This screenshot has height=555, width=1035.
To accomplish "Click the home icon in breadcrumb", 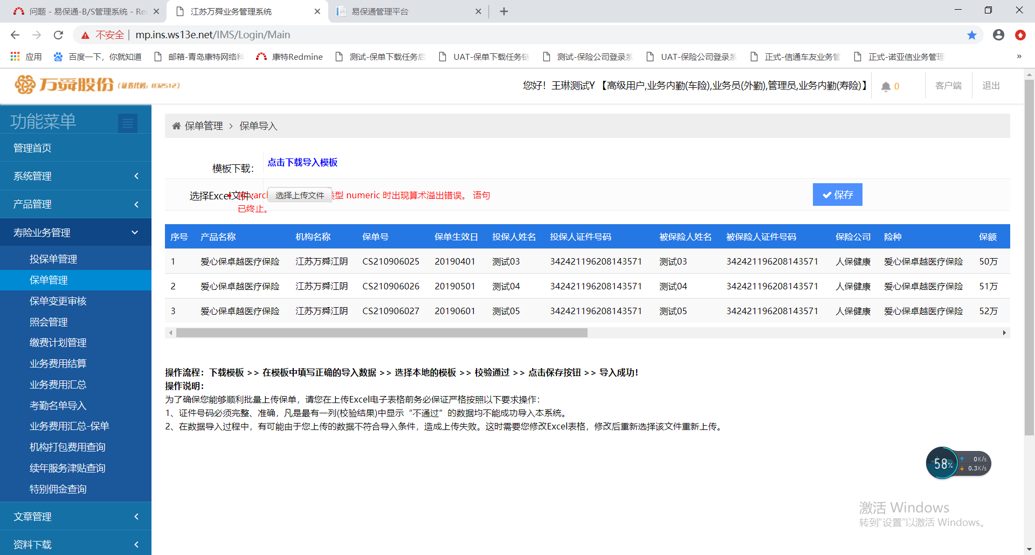I will click(x=176, y=126).
